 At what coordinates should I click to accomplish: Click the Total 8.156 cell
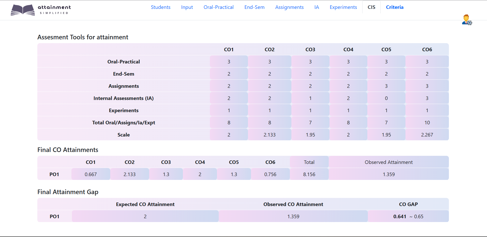(309, 174)
